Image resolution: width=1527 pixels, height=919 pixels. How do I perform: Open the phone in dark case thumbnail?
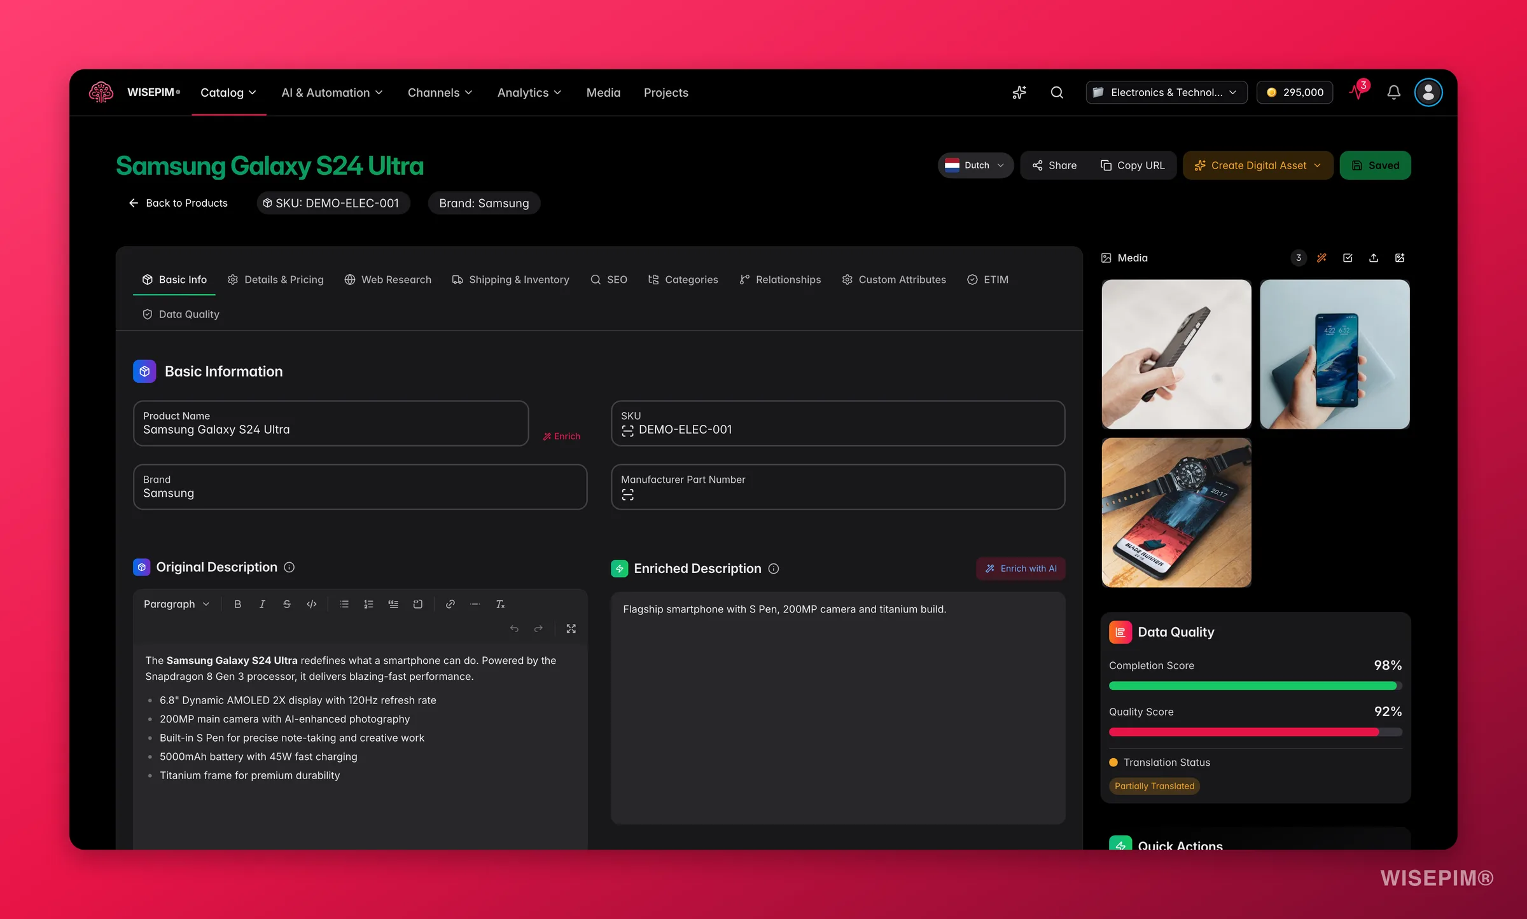(x=1176, y=354)
